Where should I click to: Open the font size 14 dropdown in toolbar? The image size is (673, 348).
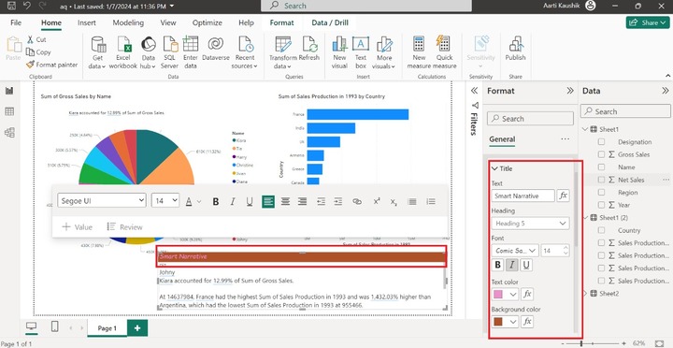point(165,200)
